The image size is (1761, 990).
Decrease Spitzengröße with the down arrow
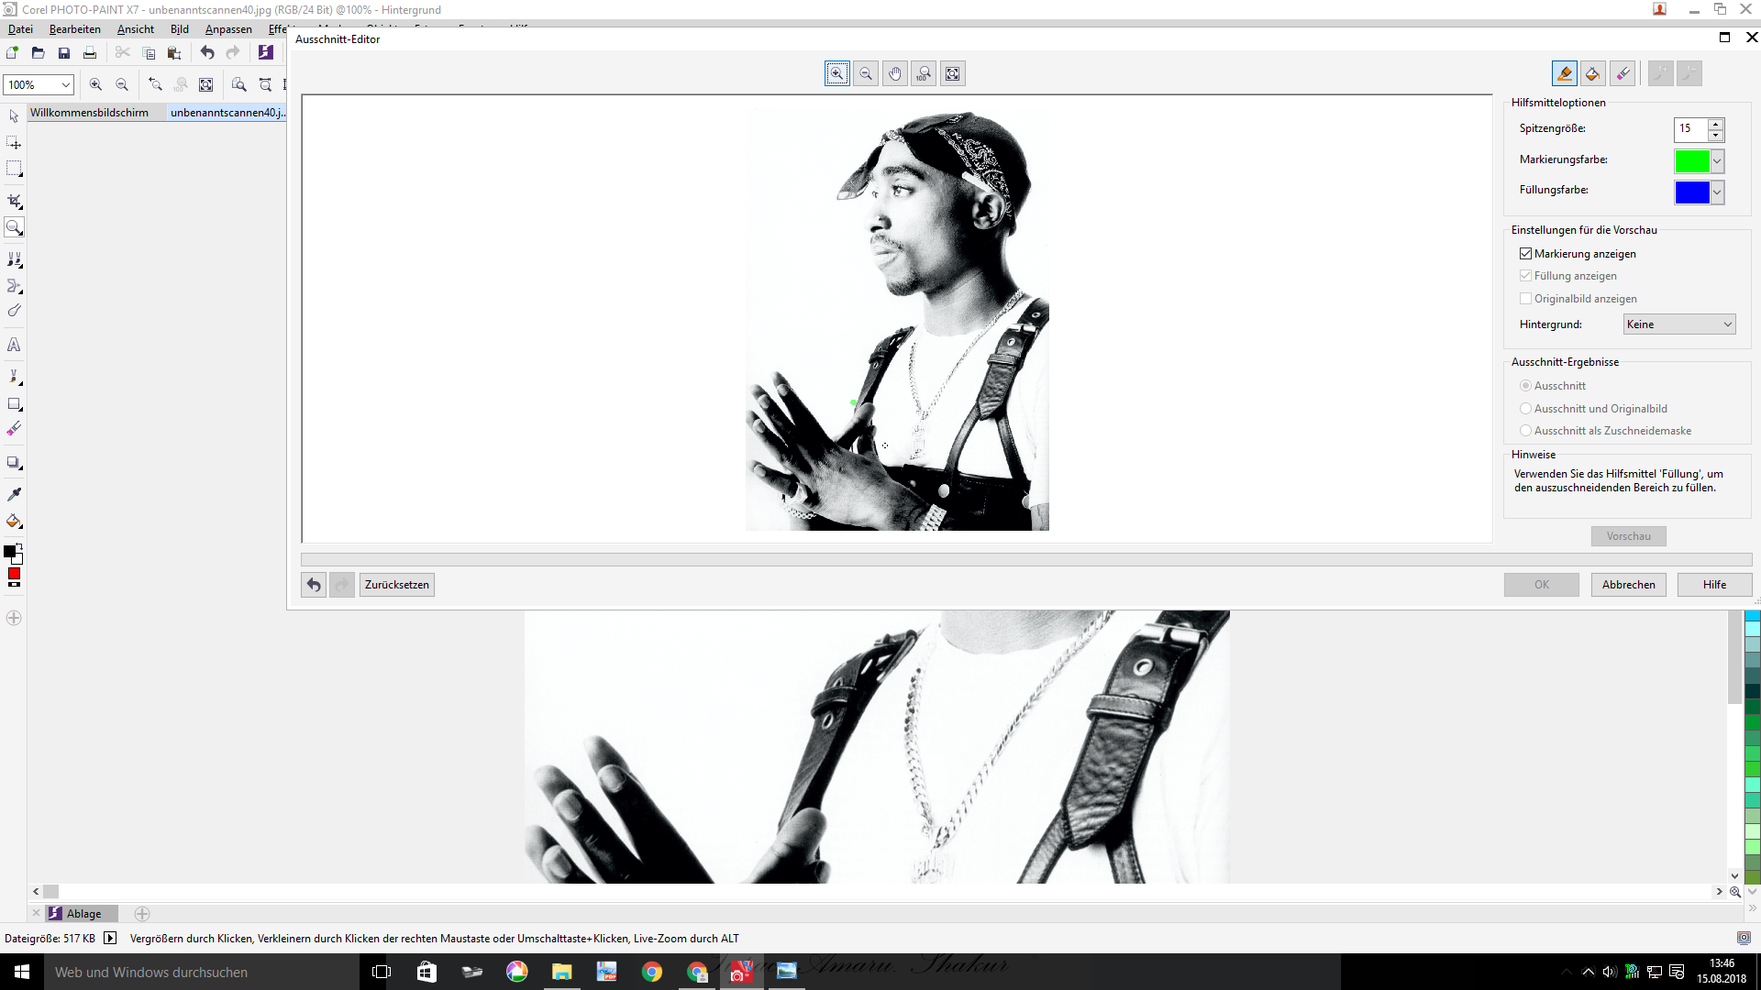(1715, 135)
